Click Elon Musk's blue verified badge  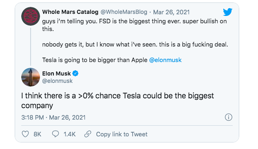click(x=76, y=73)
